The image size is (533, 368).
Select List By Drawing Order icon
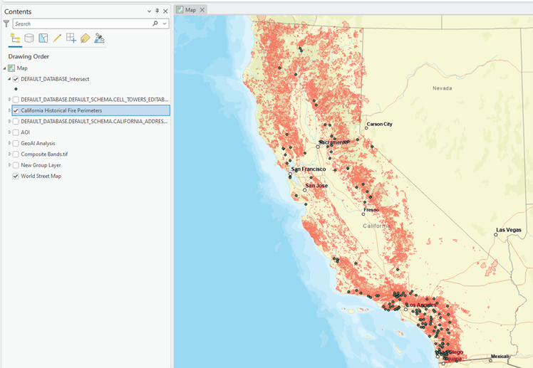(x=15, y=38)
